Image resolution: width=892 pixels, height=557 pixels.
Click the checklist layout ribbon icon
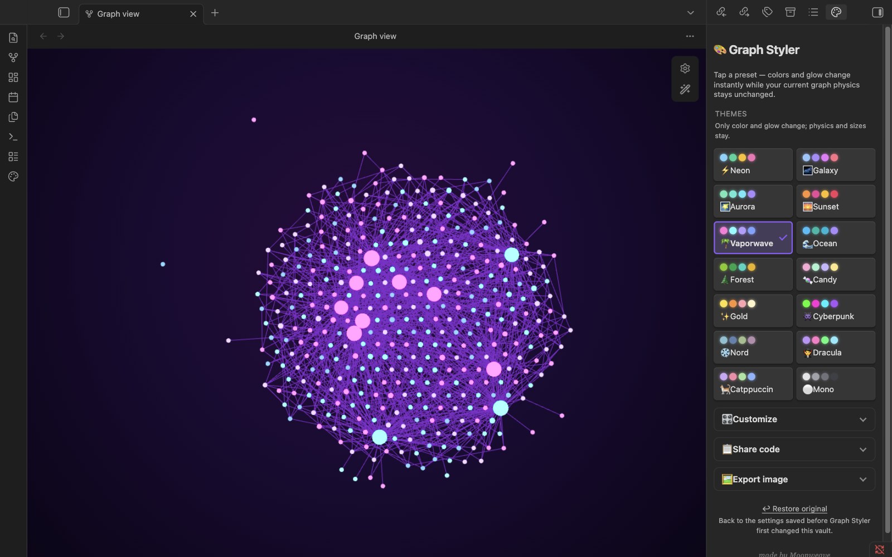pyautogui.click(x=13, y=157)
